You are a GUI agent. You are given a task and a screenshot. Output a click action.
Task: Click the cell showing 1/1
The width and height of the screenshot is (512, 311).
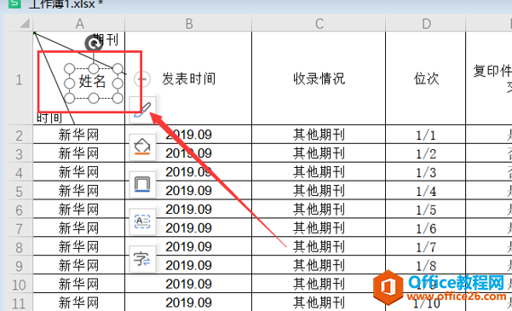coord(425,135)
